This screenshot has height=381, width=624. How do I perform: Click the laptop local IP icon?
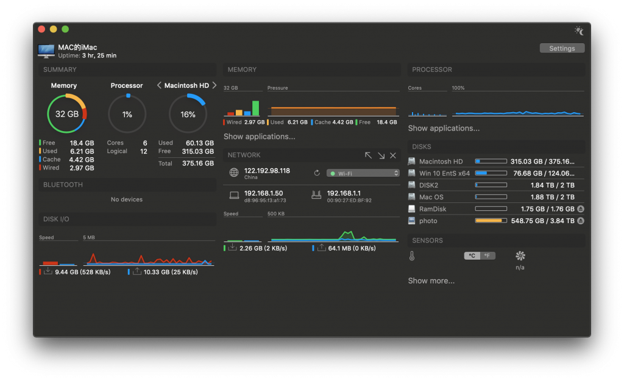pyautogui.click(x=235, y=196)
